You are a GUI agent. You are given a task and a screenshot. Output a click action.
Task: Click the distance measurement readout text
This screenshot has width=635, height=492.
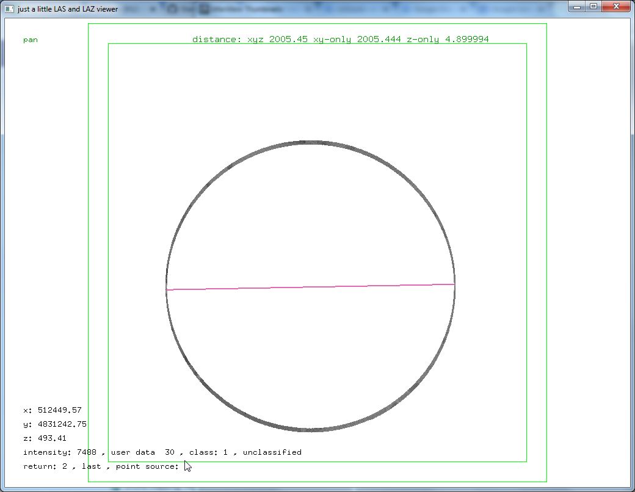[x=340, y=39]
